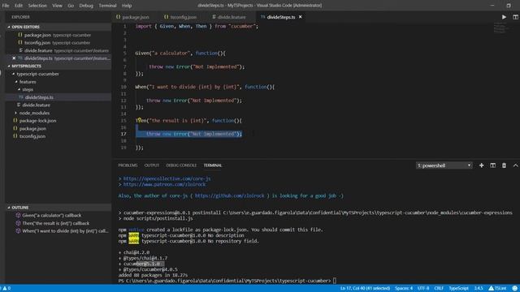Click the import line on line 1 of the code
520x292 pixels.
coord(197,26)
